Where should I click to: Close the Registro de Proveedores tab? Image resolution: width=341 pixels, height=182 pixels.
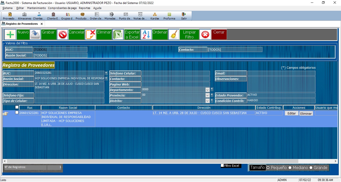pos(42,24)
